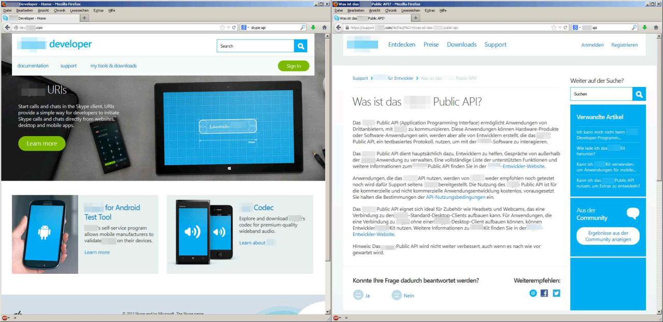Click the padlock icon in right address bar
The width and height of the screenshot is (663, 322).
tap(348, 27)
